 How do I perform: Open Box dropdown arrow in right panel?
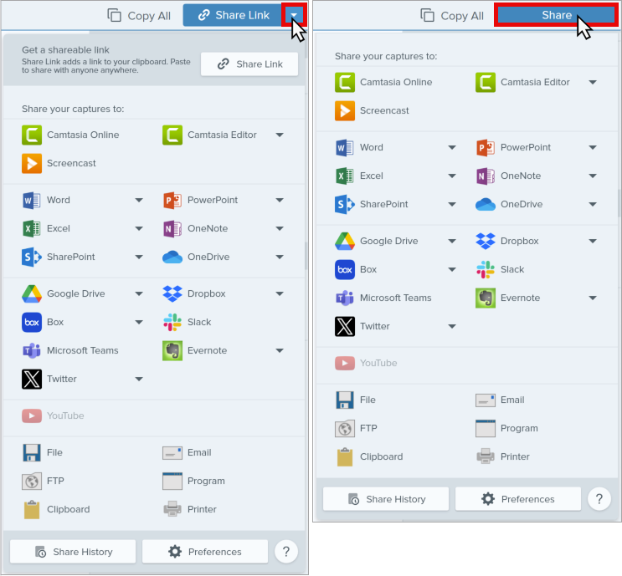point(452,269)
